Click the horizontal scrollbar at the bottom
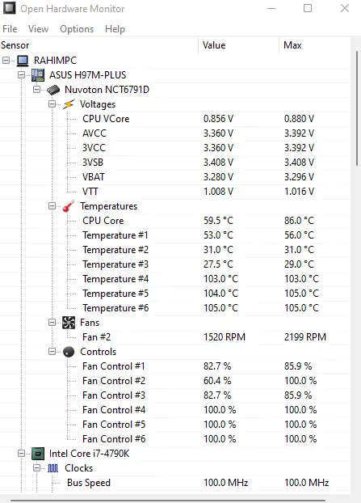 168,500
